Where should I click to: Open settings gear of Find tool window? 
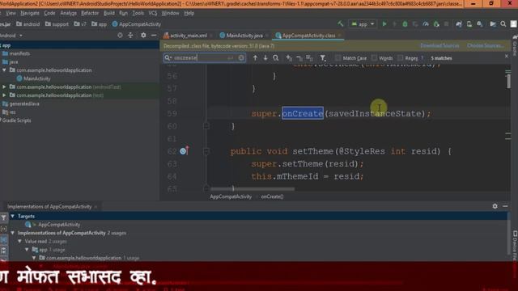pyautogui.click(x=495, y=206)
